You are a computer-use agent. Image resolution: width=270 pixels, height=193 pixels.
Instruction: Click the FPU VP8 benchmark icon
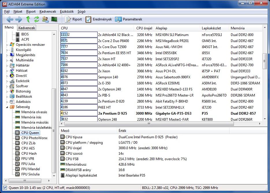click(18, 159)
